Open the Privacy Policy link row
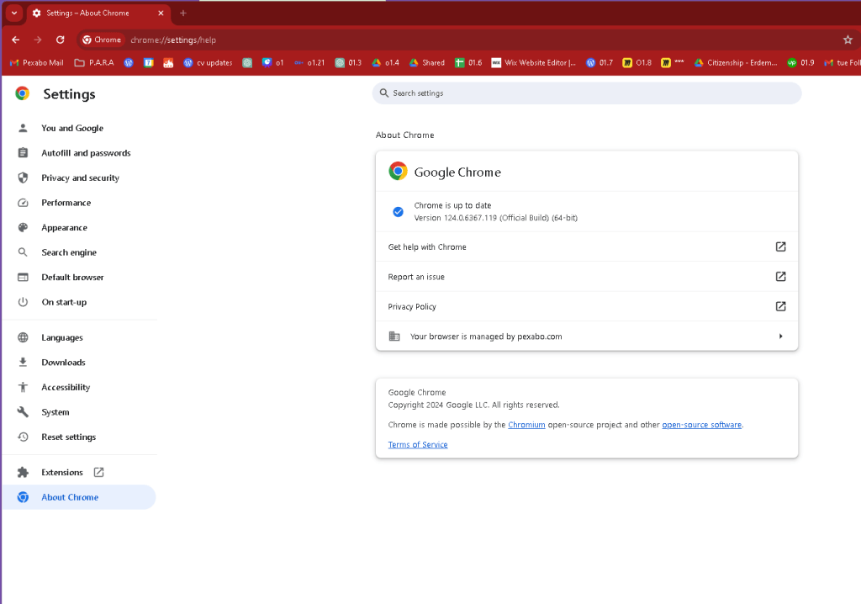The image size is (861, 604). (586, 306)
